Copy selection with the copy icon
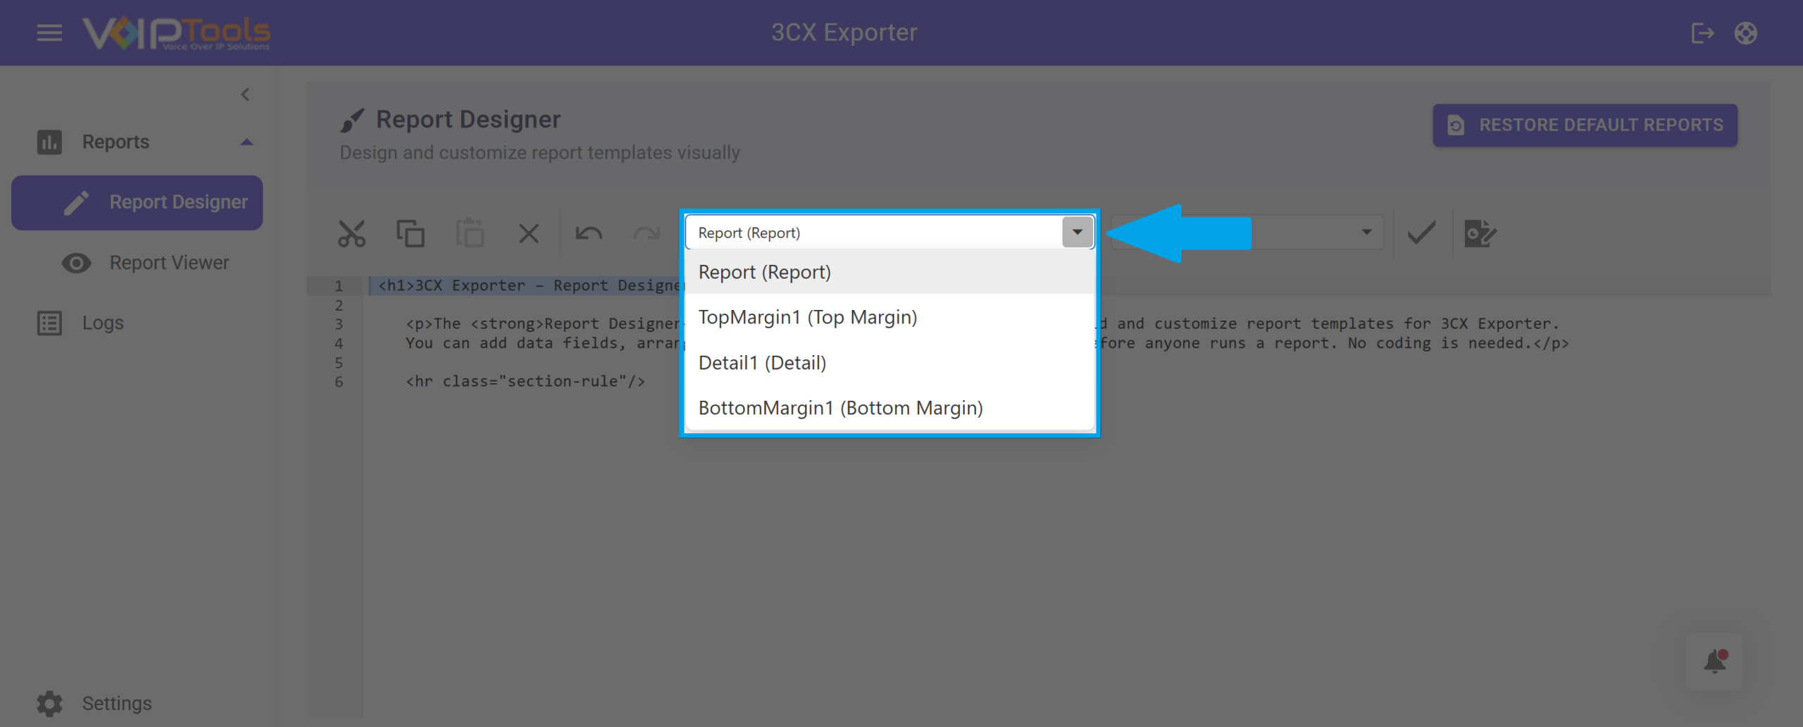 [411, 233]
